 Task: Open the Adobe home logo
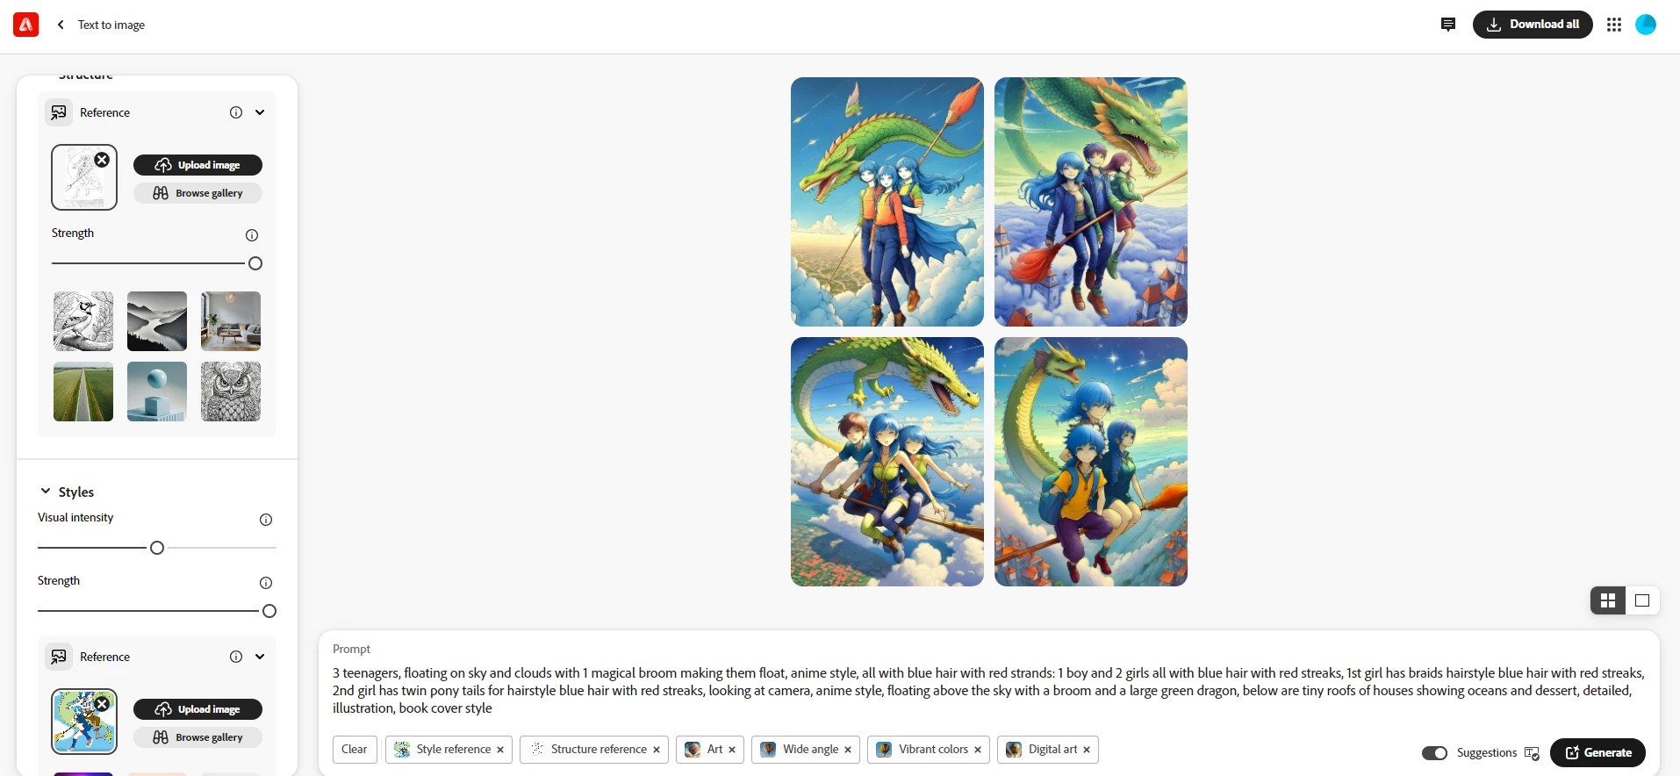pyautogui.click(x=26, y=25)
